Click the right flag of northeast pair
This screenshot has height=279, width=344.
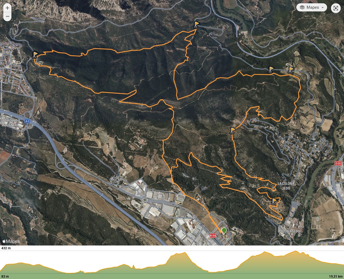tap(291, 70)
